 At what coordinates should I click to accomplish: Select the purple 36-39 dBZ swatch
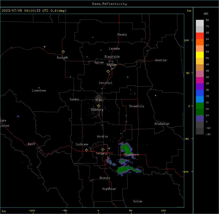click(200, 87)
